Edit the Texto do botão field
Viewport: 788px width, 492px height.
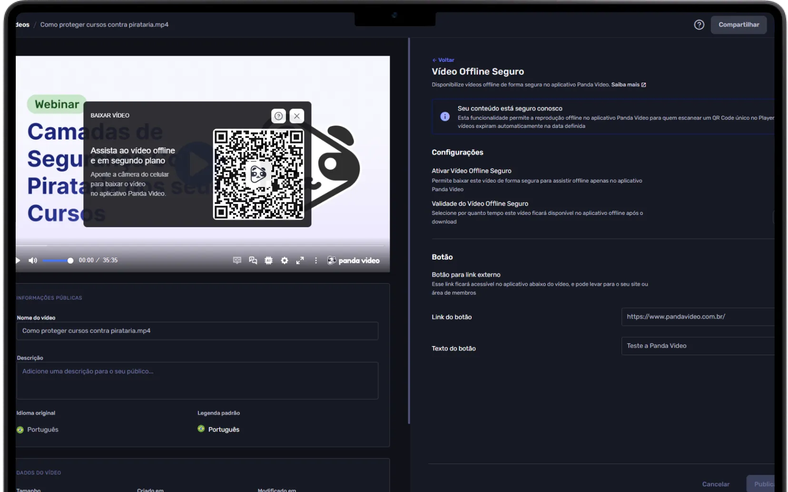pyautogui.click(x=698, y=346)
